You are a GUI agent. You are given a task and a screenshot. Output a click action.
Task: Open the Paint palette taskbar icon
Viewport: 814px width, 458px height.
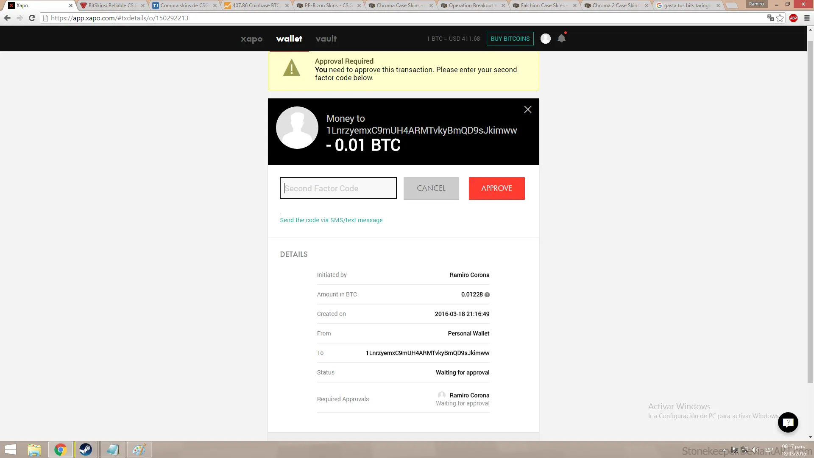pos(139,450)
